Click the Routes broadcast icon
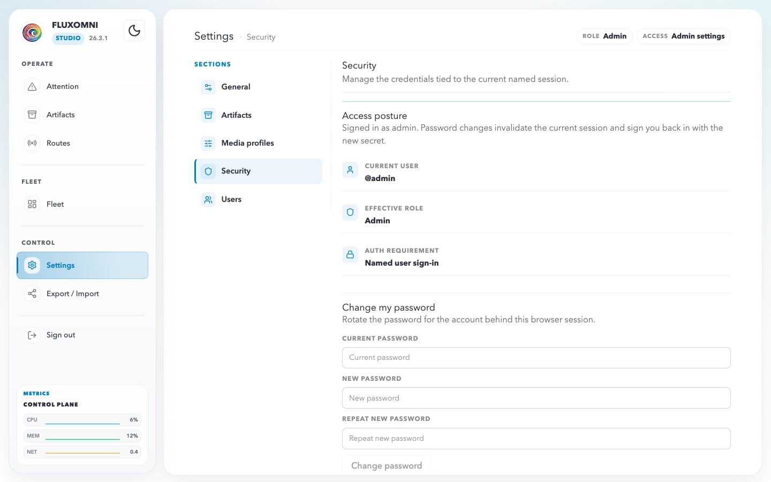The height and width of the screenshot is (482, 771). [x=32, y=144]
